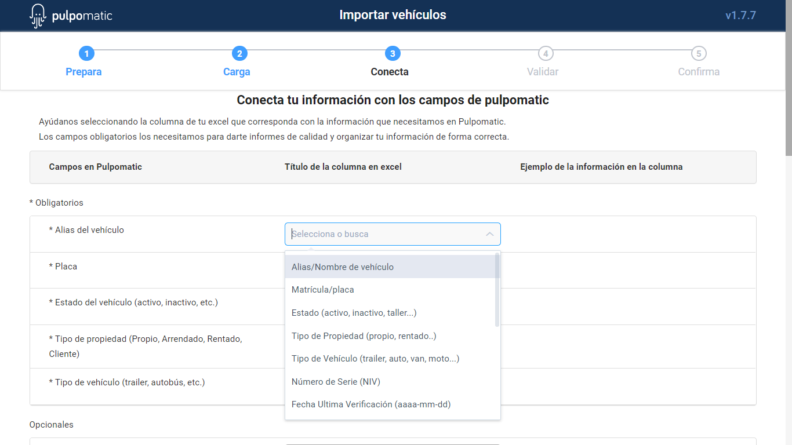This screenshot has height=445, width=792.
Task: Click step 3 circle icon
Action: [393, 54]
